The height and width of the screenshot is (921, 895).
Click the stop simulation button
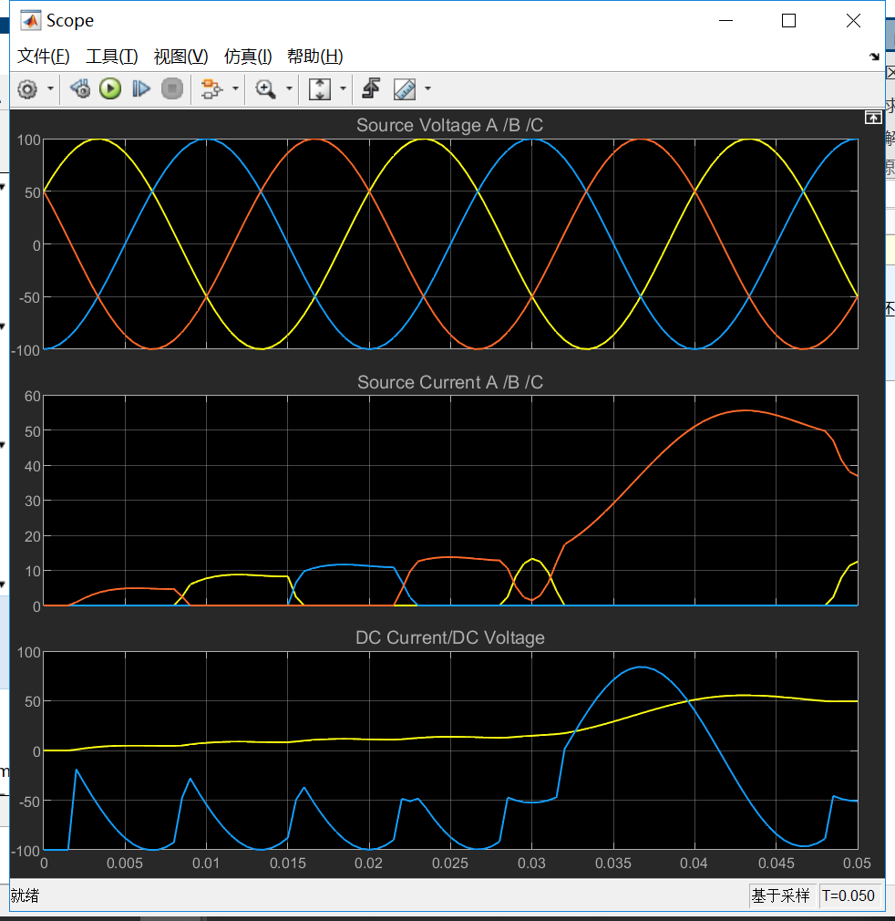(x=172, y=88)
